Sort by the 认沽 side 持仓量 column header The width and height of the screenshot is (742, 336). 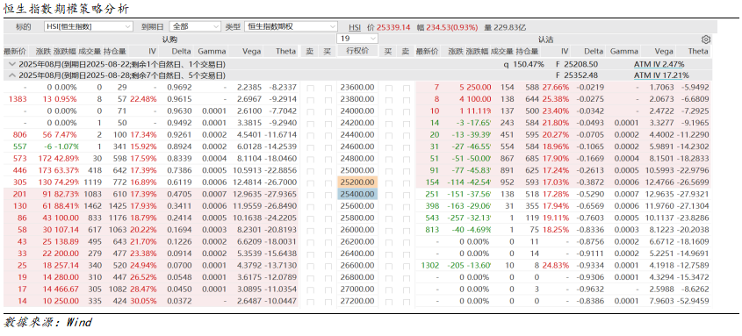point(527,51)
